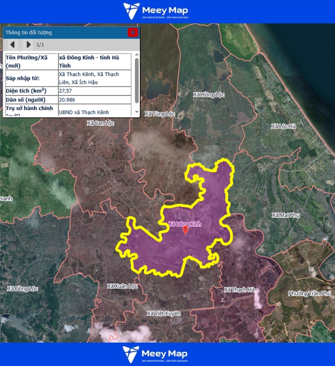Select the Phường Trần Phú map label
Screen dimensions: 335x366
(x=309, y=293)
